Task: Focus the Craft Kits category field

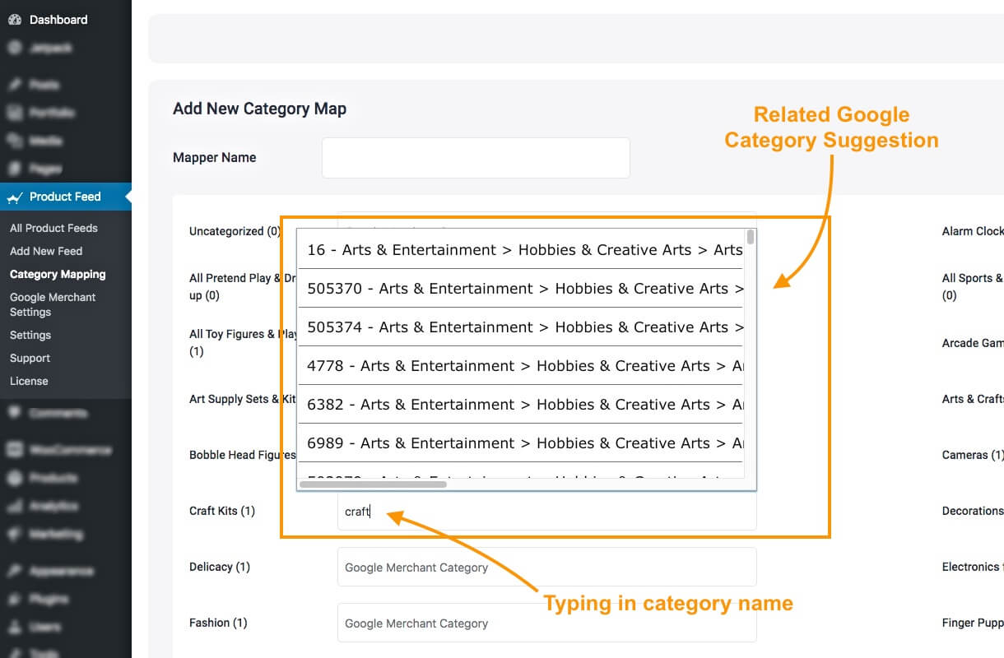Action: tap(546, 511)
